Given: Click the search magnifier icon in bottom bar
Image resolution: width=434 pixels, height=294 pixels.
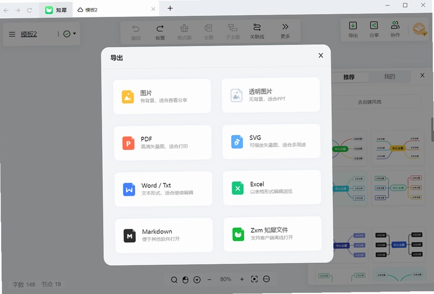Looking at the screenshot, I should (174, 280).
